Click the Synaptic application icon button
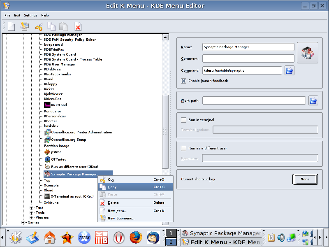 [307, 53]
